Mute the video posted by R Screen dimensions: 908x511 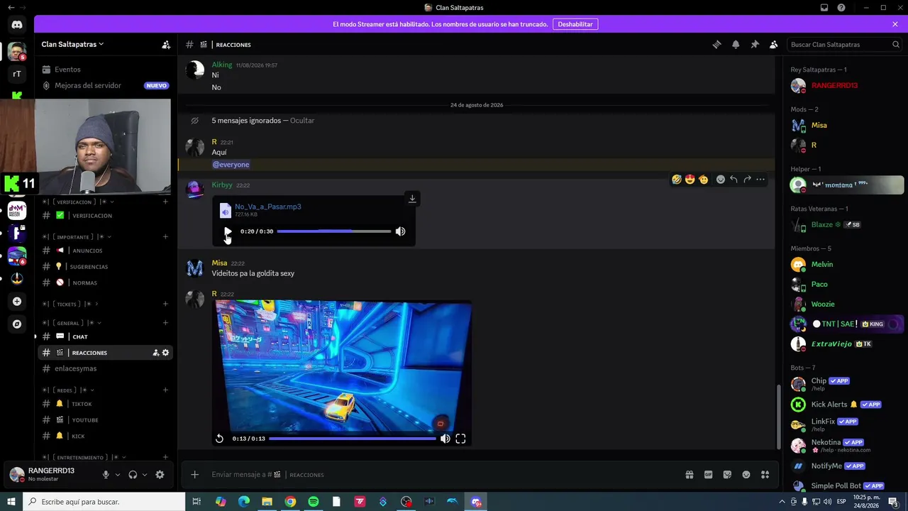point(445,439)
